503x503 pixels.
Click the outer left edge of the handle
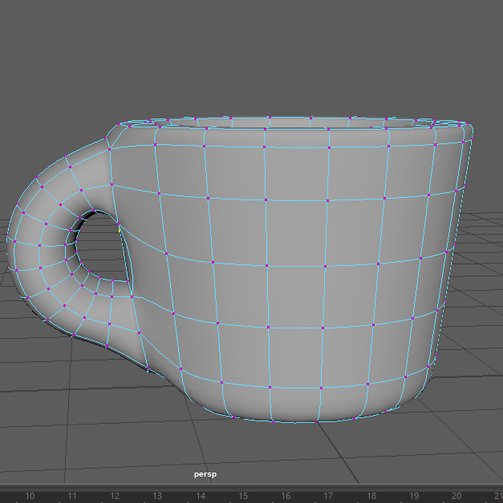[x=11, y=240]
